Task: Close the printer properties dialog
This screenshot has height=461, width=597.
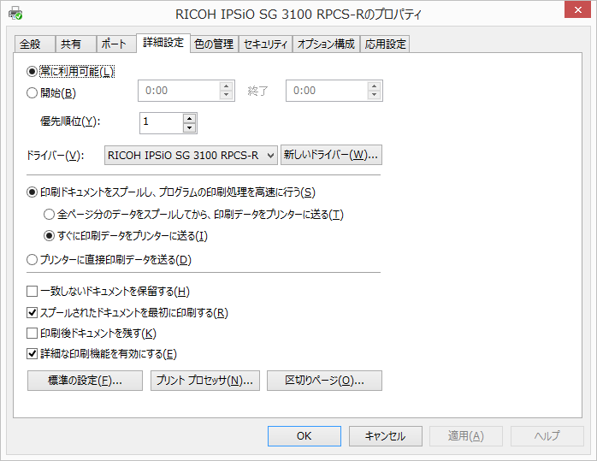Action: (x=577, y=9)
